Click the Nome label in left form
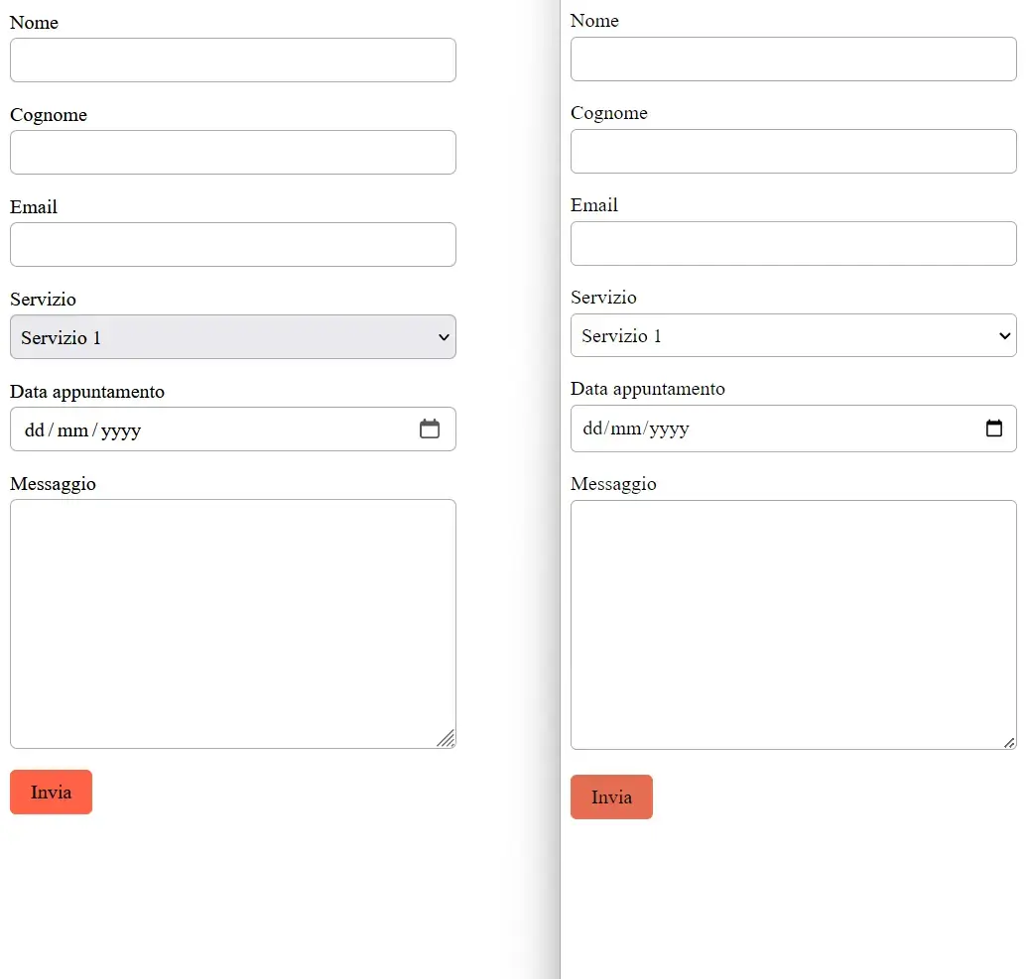This screenshot has width=1027, height=979. tap(34, 22)
